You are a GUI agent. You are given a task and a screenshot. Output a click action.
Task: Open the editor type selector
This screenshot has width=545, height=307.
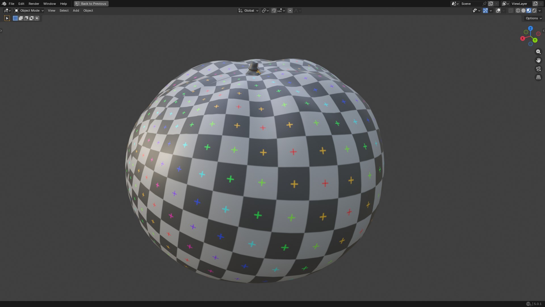pyautogui.click(x=7, y=11)
